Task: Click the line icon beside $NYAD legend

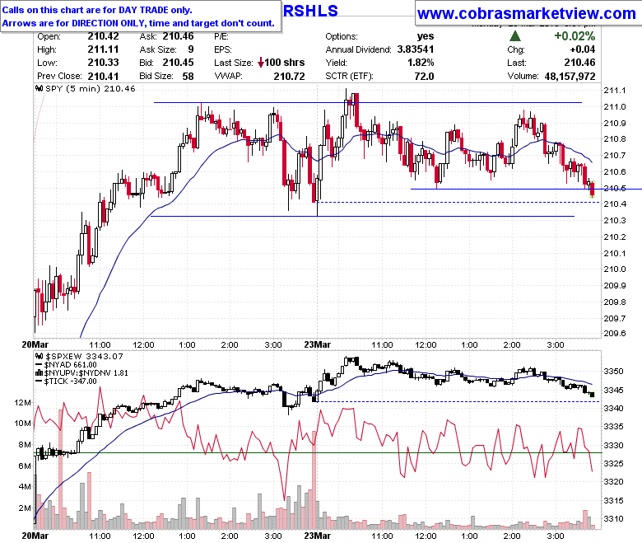Action: tap(40, 365)
